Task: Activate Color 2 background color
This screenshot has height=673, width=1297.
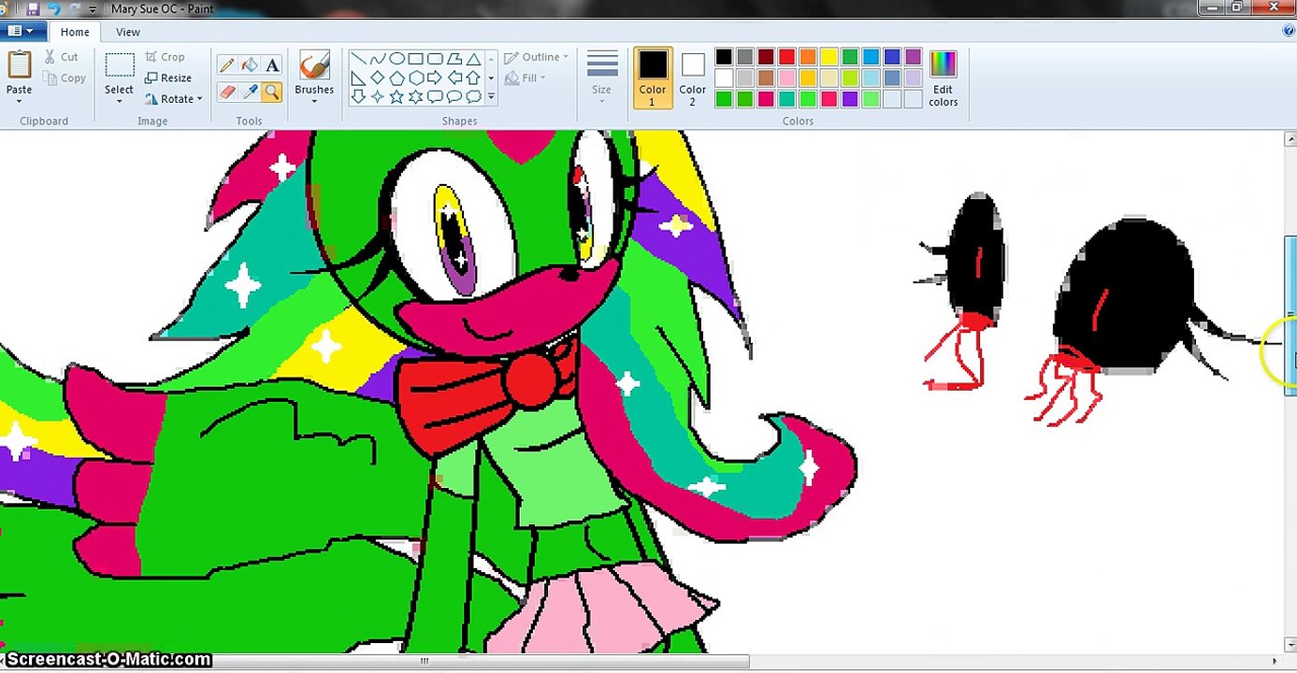Action: click(x=693, y=78)
